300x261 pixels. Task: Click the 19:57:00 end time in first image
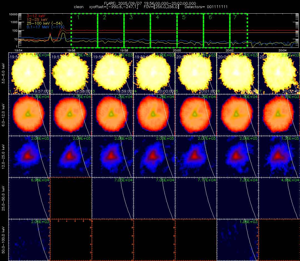(41, 91)
